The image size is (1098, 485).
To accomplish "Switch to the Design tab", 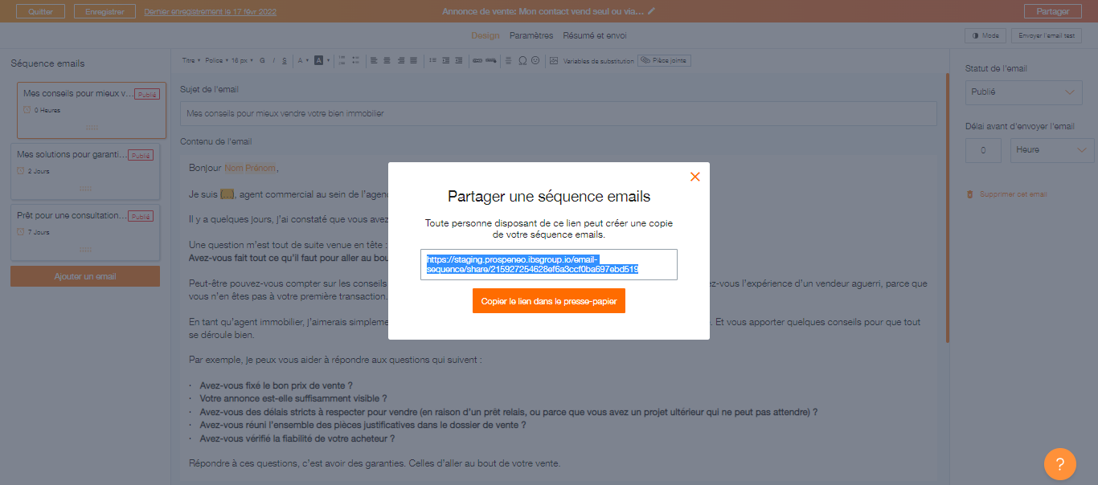I will point(485,35).
